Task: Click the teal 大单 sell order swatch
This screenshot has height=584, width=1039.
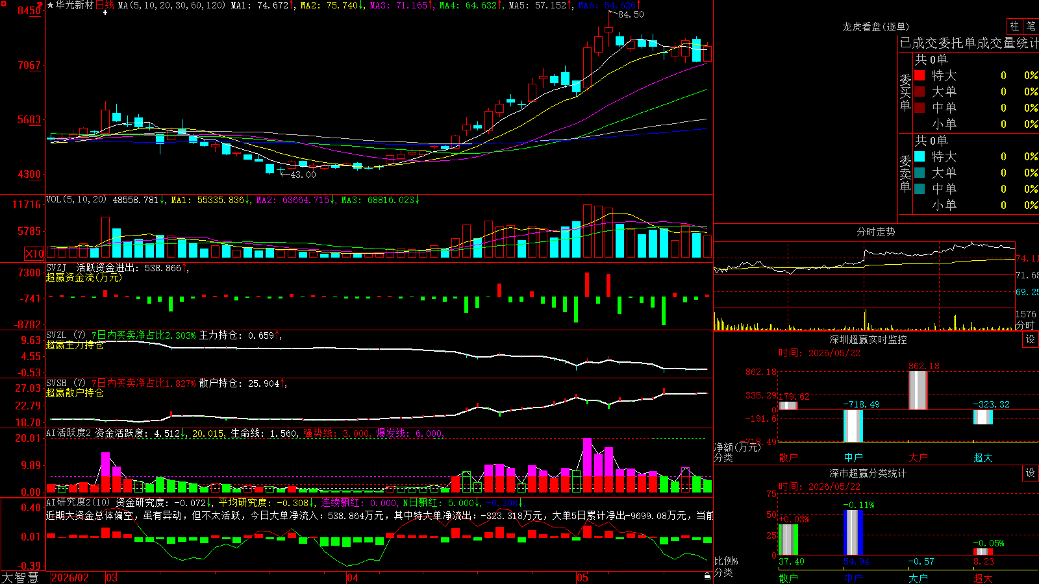Action: [920, 173]
